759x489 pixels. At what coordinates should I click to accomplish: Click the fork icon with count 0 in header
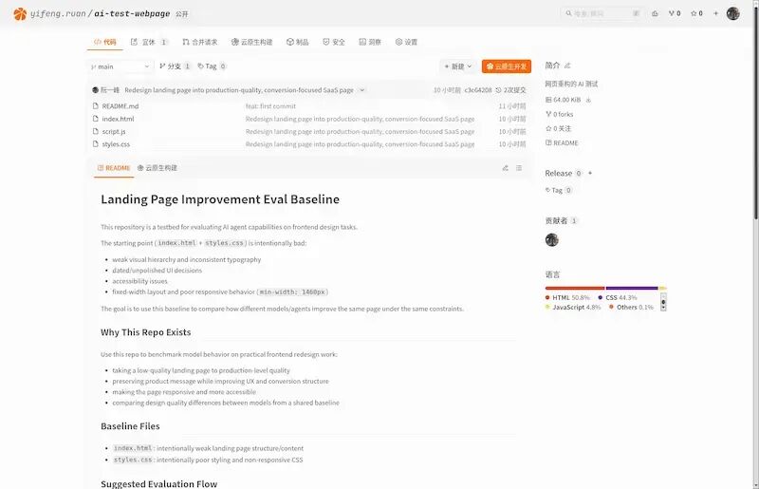click(675, 13)
